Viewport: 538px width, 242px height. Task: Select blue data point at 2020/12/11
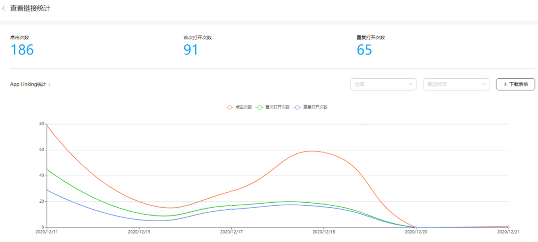pyautogui.click(x=46, y=190)
